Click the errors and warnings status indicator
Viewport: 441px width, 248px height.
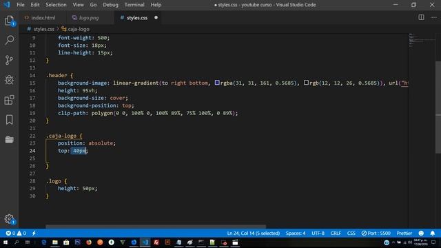(16, 233)
